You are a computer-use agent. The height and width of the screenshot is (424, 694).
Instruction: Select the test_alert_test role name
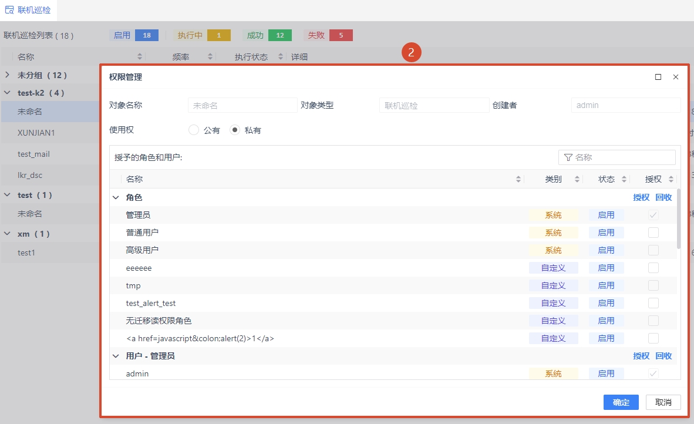(150, 303)
